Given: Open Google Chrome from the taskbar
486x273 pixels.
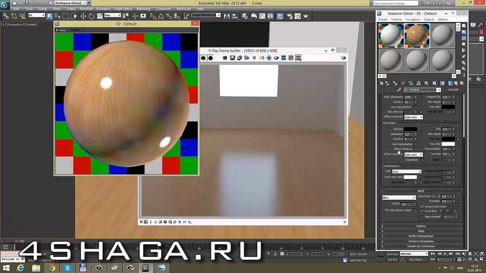Looking at the screenshot, I should [x=52, y=268].
